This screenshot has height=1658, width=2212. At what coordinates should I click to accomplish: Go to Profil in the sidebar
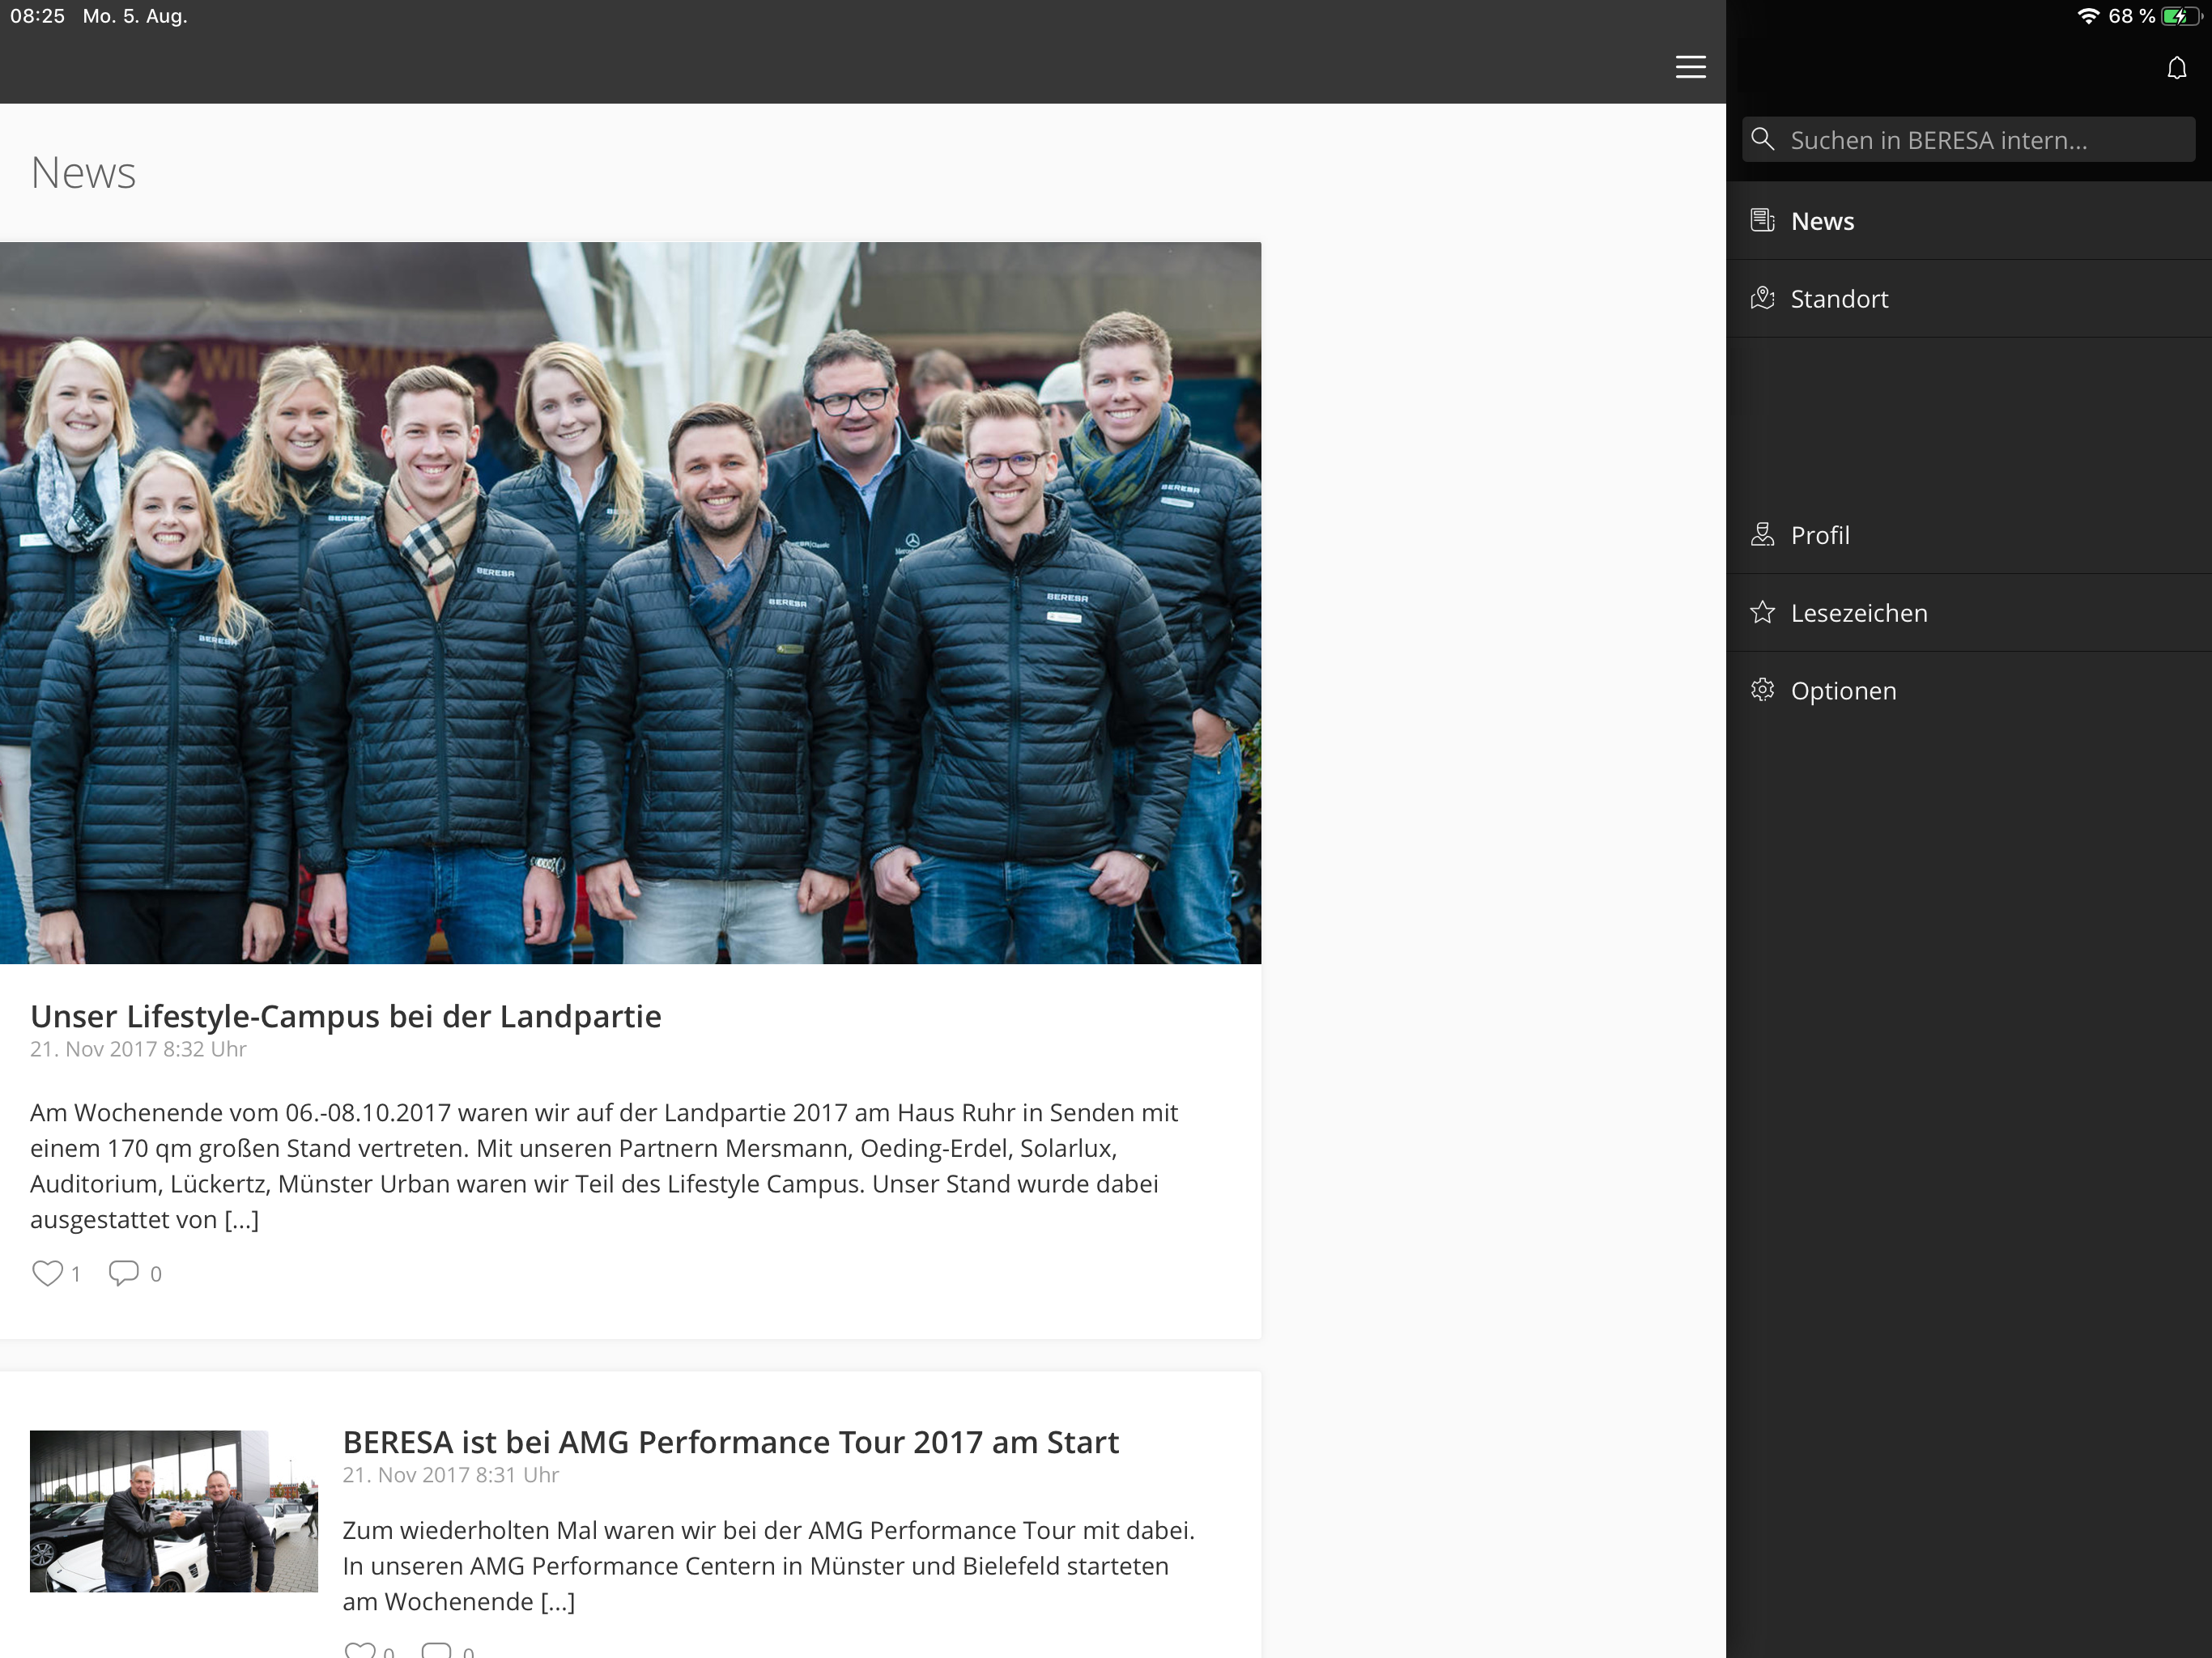(x=1820, y=535)
